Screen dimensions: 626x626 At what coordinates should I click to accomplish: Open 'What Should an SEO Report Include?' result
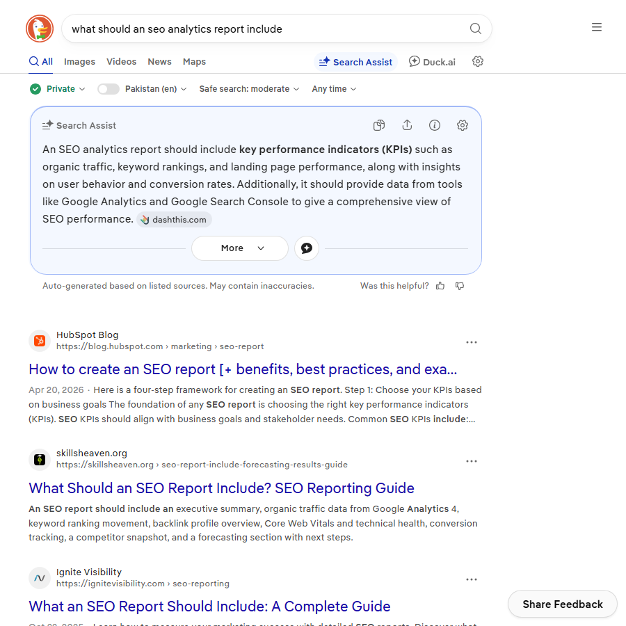pos(221,488)
